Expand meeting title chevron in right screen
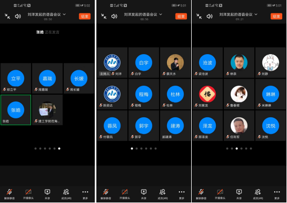Viewport: 287px width, 203px height. pos(256,14)
